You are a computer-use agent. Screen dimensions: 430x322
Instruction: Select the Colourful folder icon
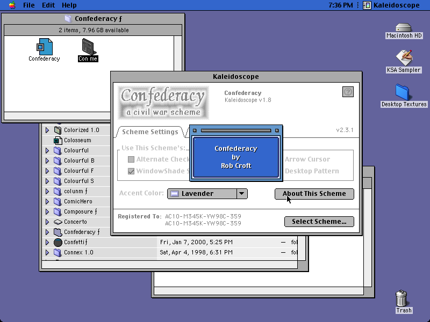coord(58,150)
